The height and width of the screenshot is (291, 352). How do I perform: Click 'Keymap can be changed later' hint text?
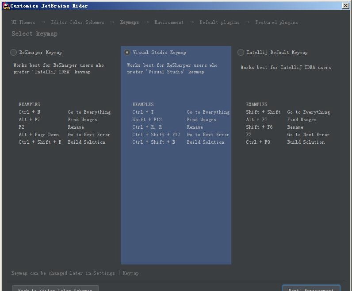click(75, 273)
